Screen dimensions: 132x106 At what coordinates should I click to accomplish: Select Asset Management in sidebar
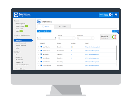(21, 43)
